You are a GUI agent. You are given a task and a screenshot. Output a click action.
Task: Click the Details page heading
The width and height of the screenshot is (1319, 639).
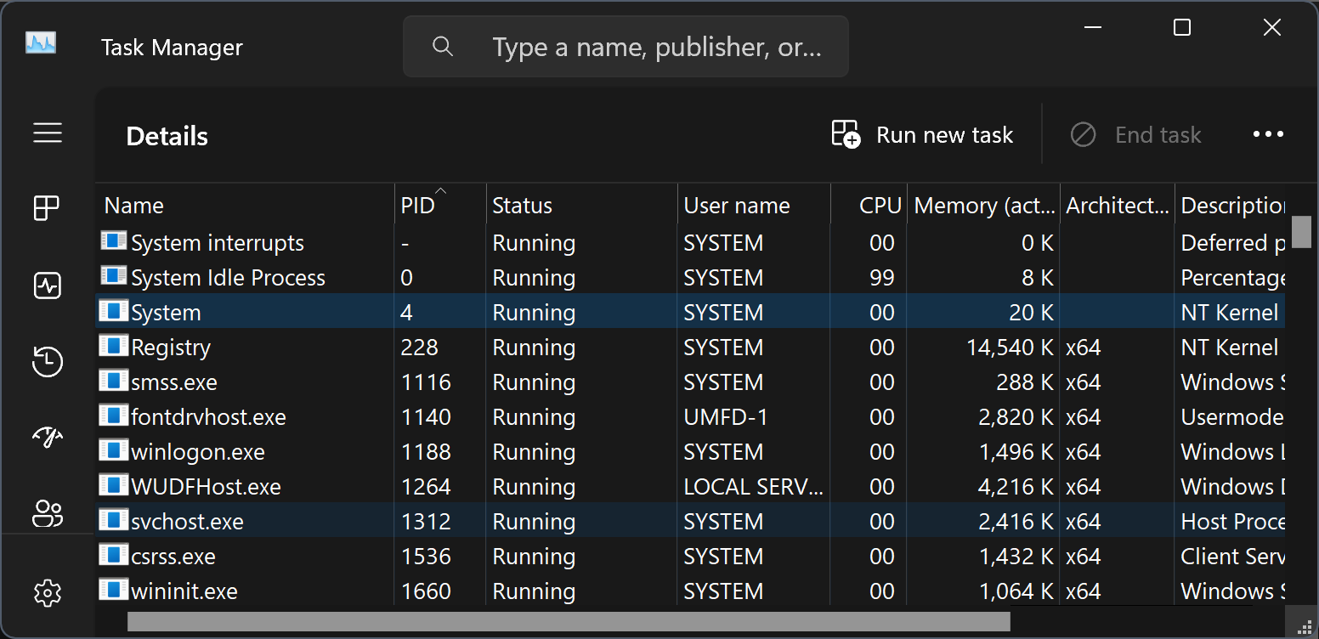(x=167, y=136)
